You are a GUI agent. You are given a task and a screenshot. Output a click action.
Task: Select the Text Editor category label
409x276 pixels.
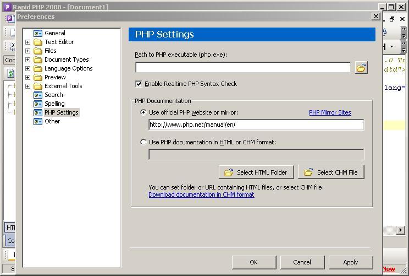59,42
